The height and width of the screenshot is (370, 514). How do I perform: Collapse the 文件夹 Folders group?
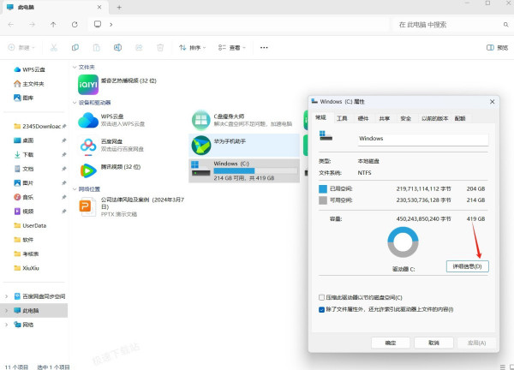point(75,67)
